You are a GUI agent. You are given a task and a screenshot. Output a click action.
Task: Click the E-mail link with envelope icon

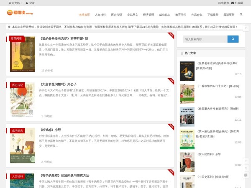click(x=236, y=3)
